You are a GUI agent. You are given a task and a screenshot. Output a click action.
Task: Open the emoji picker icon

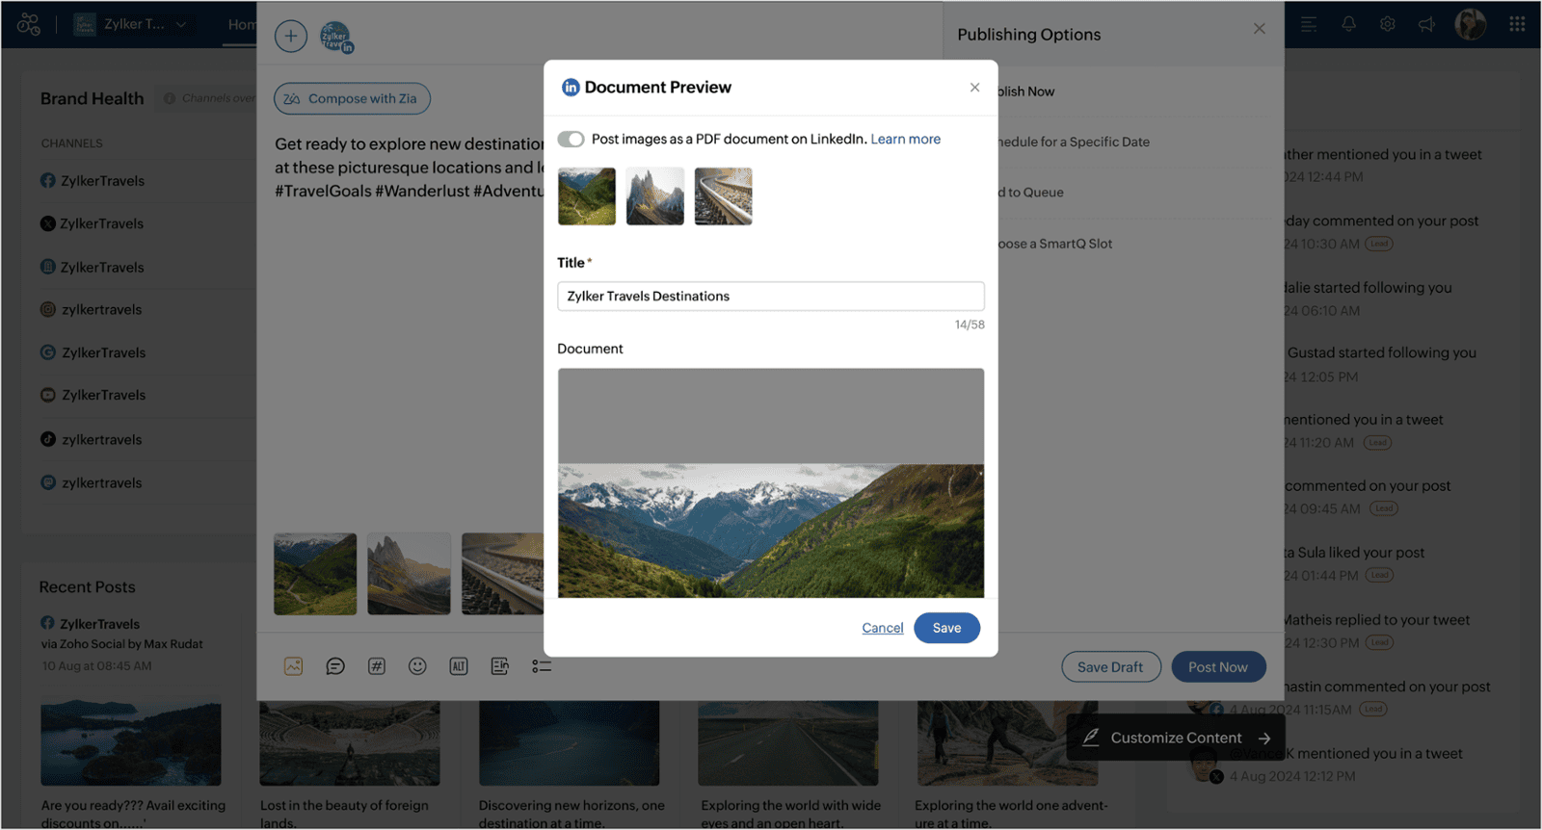click(417, 666)
